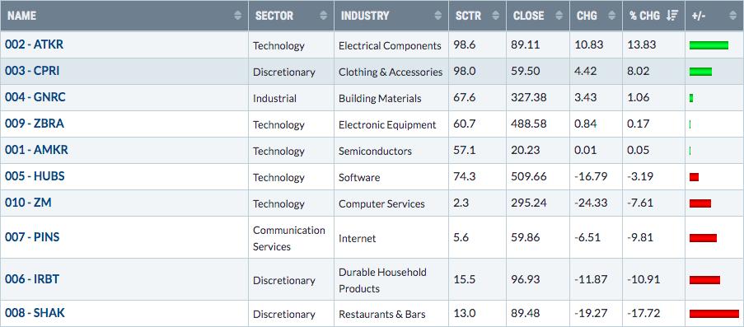The height and width of the screenshot is (327, 744).
Task: Select the 009 - ZBRA ticker link
Action: click(35, 124)
